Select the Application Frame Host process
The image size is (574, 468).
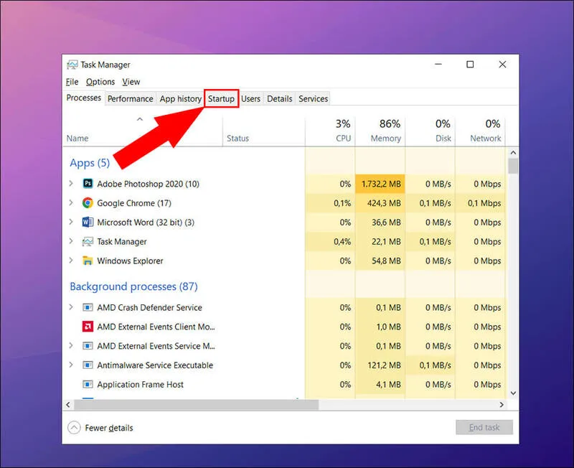(140, 385)
